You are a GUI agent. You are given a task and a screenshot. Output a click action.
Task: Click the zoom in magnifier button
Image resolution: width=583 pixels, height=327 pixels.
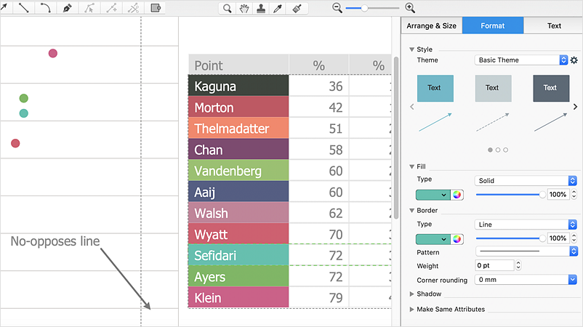(x=410, y=8)
